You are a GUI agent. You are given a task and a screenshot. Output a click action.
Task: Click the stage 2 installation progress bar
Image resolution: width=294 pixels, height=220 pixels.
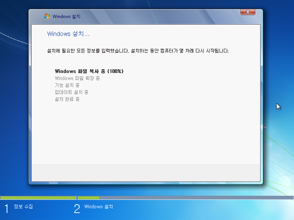click(186, 198)
